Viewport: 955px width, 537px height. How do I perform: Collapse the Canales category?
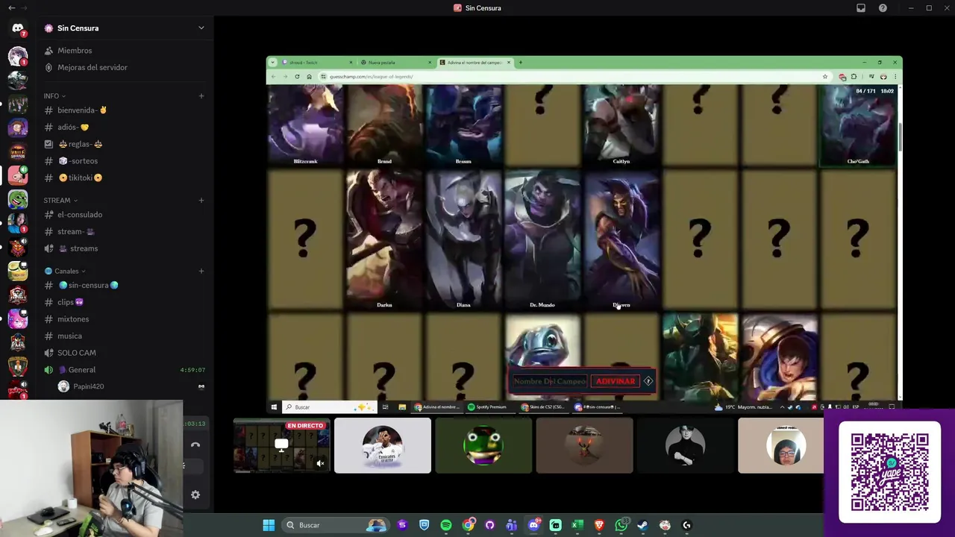[65, 271]
